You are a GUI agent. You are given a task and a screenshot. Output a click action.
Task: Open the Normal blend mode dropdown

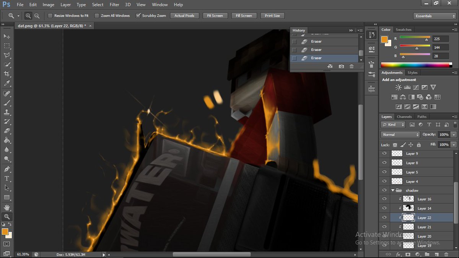pos(400,135)
